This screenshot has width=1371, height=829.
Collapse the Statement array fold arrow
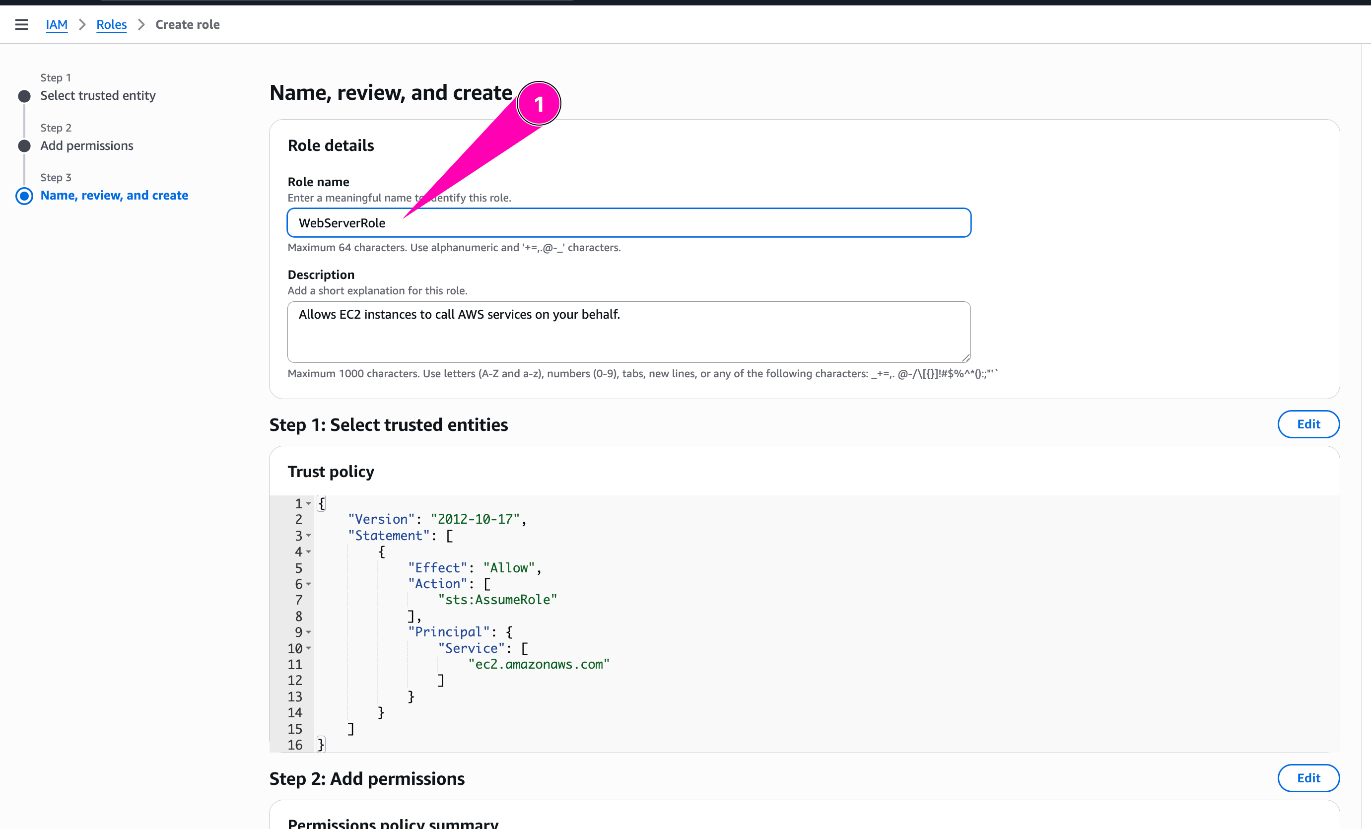[x=309, y=536]
